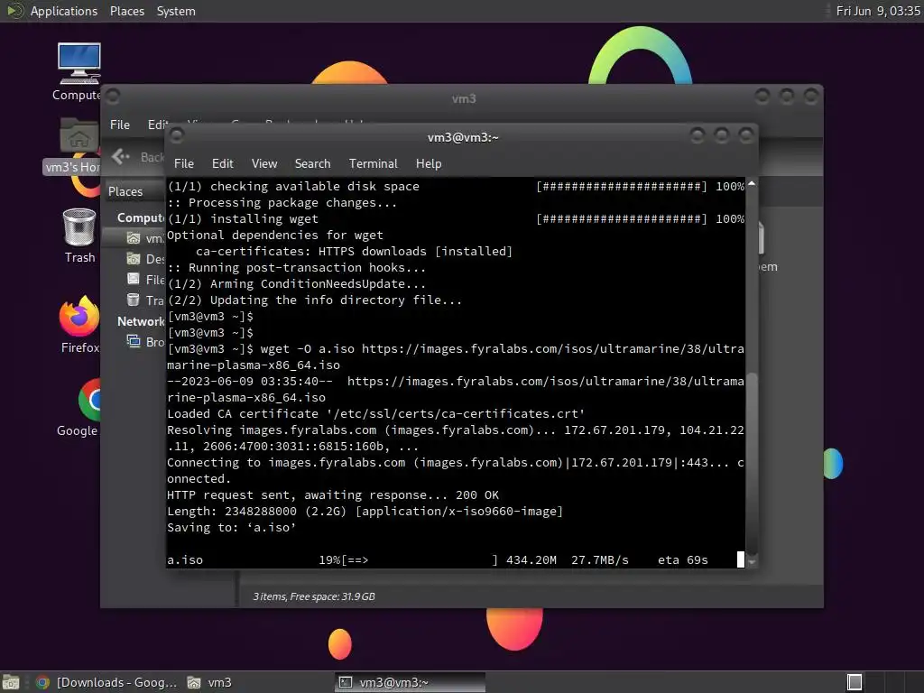The width and height of the screenshot is (924, 693).
Task: Switch to Downloads - Google Chrome taskbar window
Action: coord(106,682)
